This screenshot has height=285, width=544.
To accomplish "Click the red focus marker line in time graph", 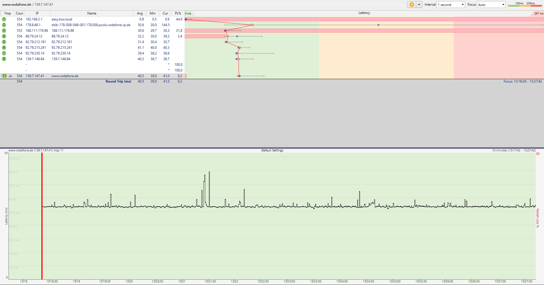I will pos(42,216).
